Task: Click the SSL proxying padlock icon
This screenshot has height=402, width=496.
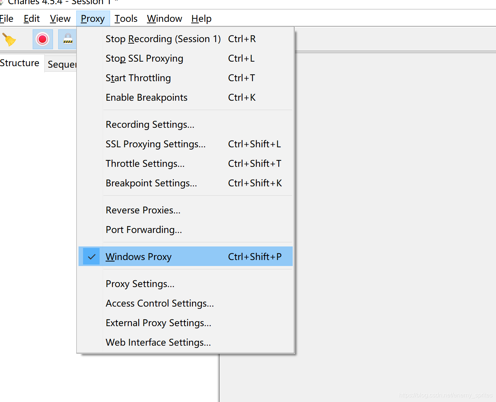Action: tap(68, 39)
